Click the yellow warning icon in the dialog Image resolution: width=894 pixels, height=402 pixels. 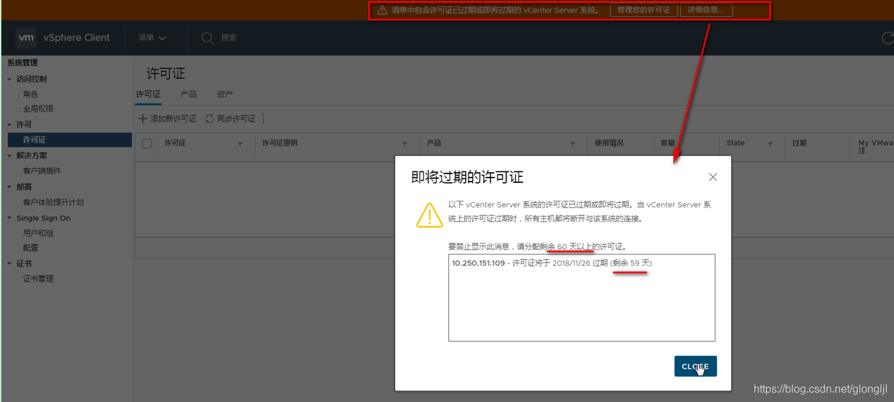[429, 215]
